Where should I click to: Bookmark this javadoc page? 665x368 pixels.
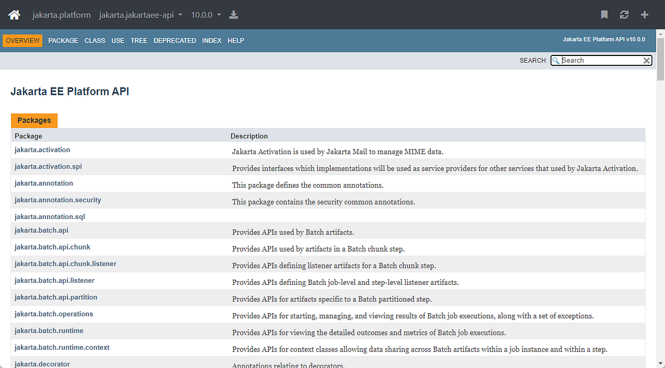point(604,15)
